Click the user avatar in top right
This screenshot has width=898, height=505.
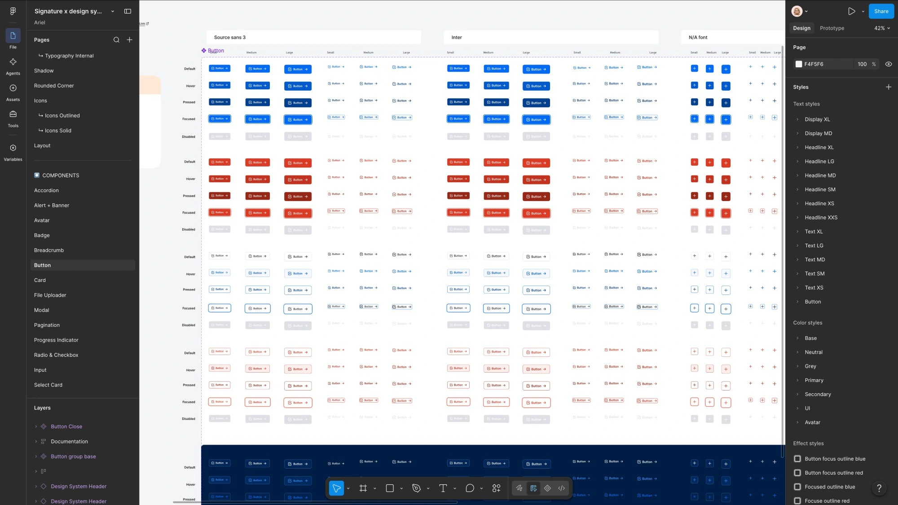(x=797, y=11)
